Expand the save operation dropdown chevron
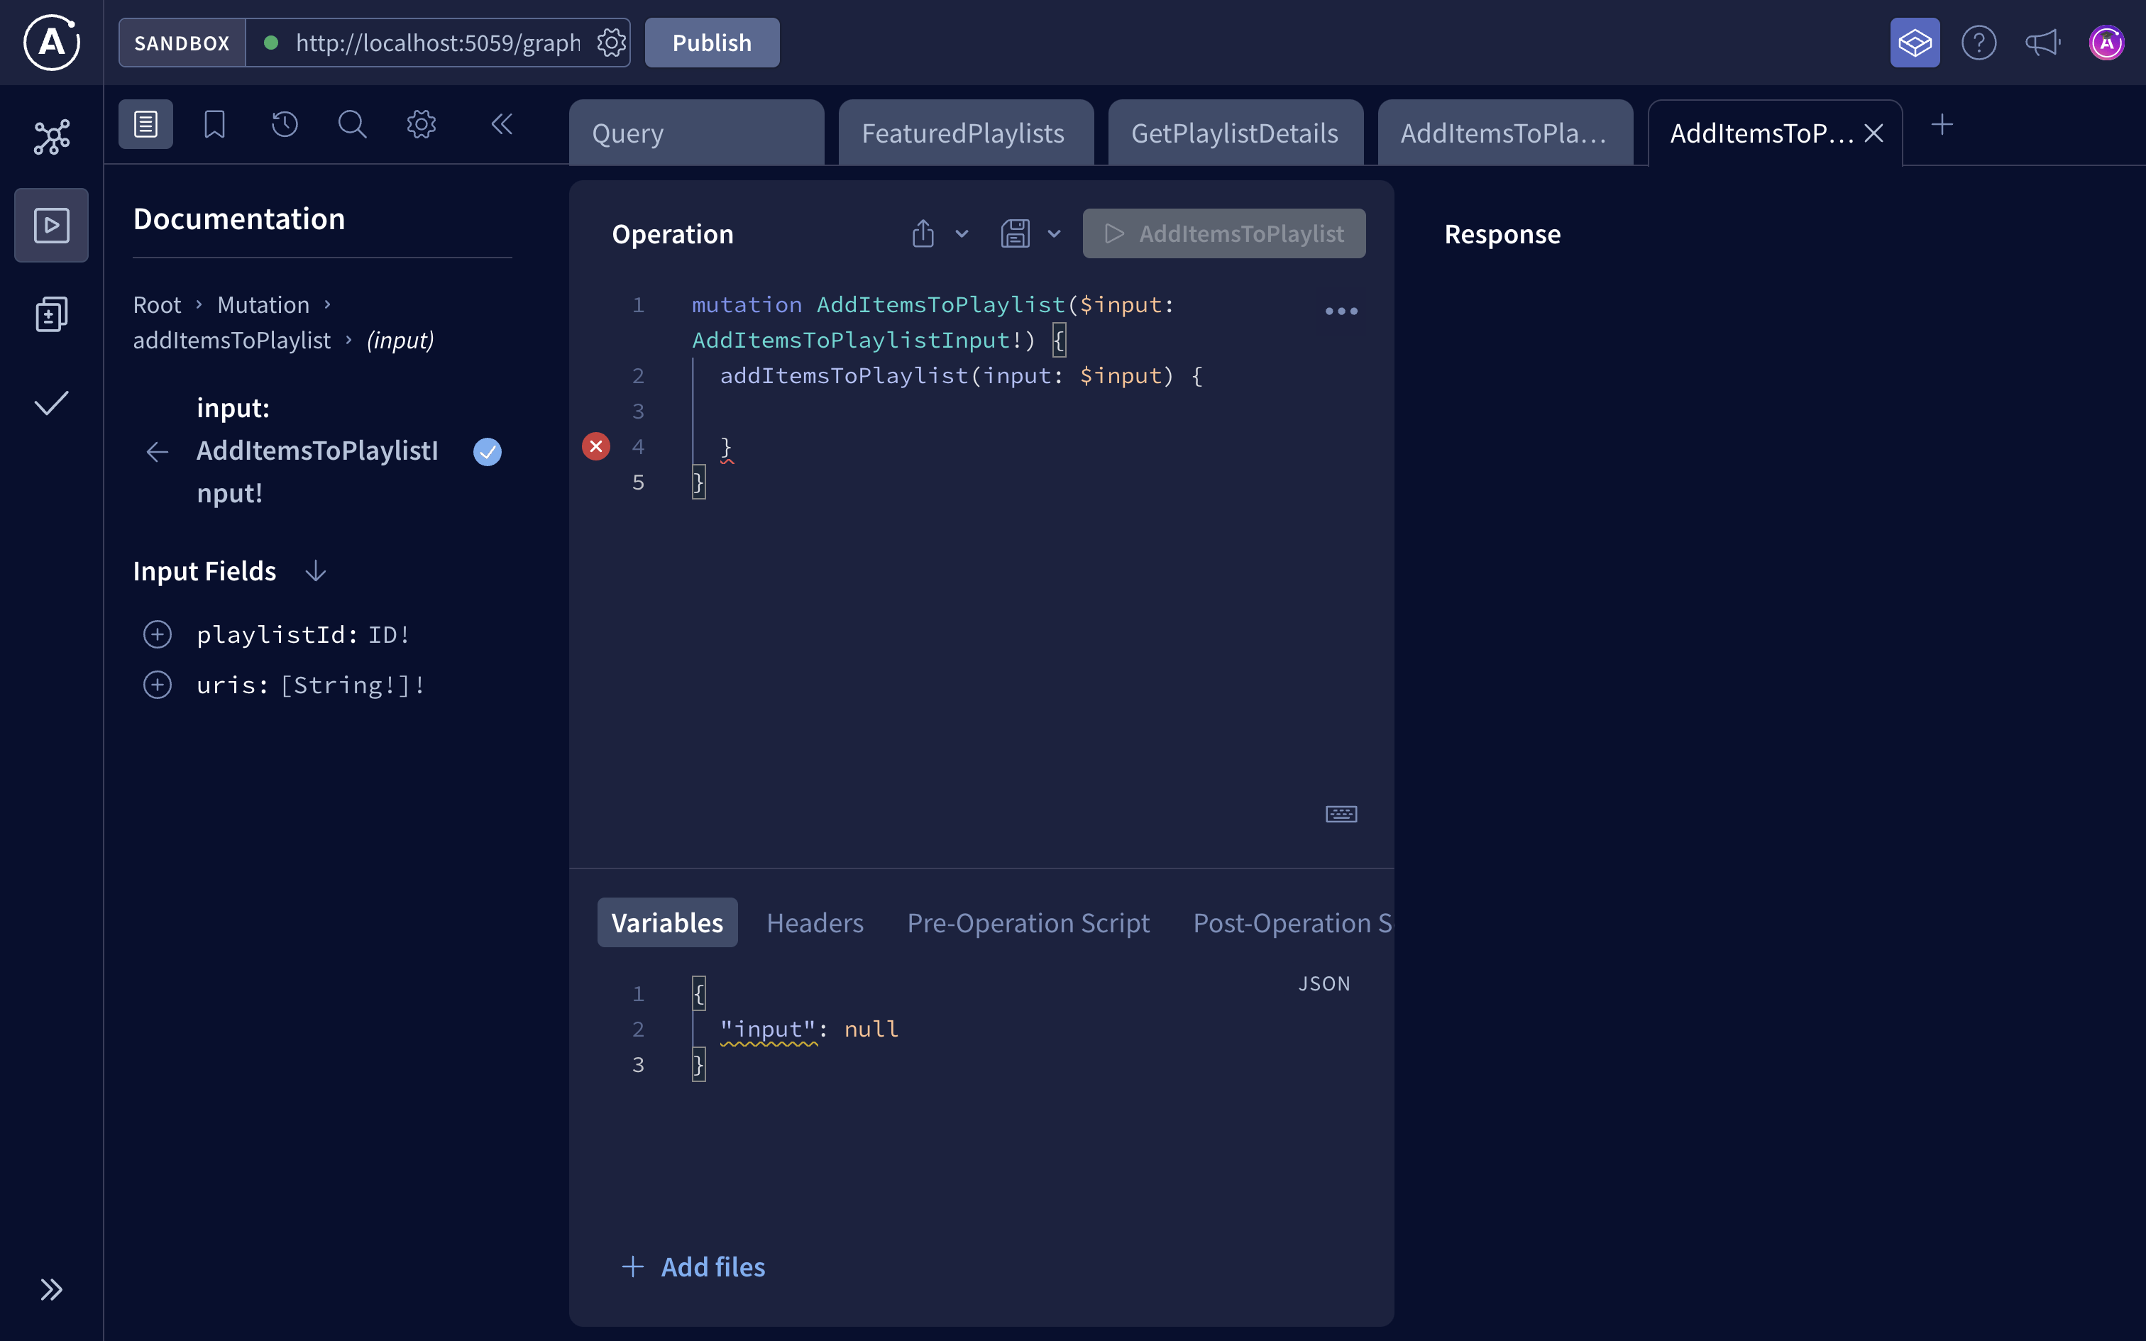Viewport: 2146px width, 1341px height. tap(1054, 233)
